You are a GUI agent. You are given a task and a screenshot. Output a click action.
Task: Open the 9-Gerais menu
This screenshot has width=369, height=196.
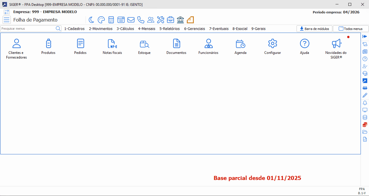258,29
